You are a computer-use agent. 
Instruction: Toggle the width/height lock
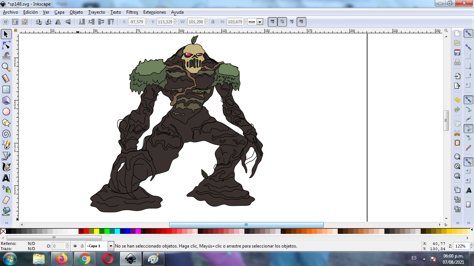pos(213,22)
